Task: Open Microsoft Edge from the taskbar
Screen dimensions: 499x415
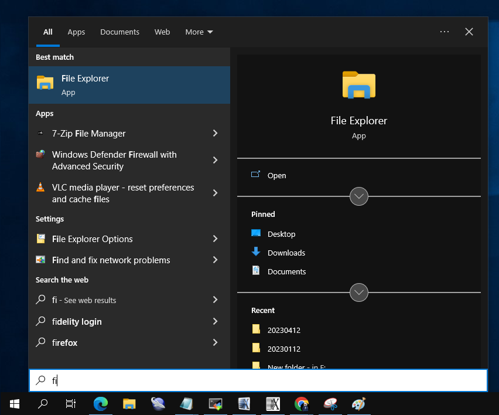Action: (101, 403)
